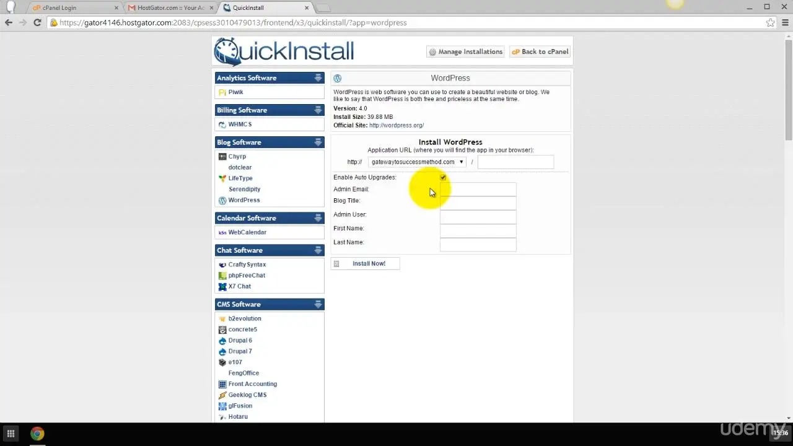793x446 pixels.
Task: Click the WordPress icon in the sidebar
Action: tap(222, 201)
